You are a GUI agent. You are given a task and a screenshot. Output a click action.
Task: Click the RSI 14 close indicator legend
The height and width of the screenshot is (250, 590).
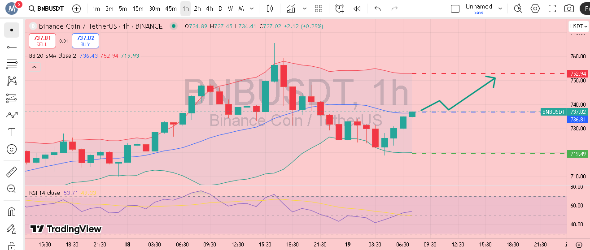tap(44, 193)
